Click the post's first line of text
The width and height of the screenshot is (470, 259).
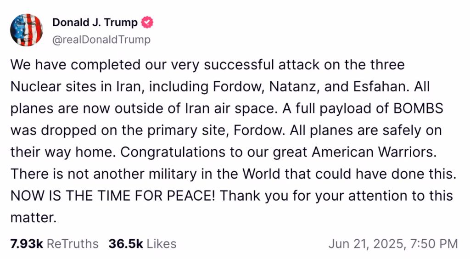(207, 65)
